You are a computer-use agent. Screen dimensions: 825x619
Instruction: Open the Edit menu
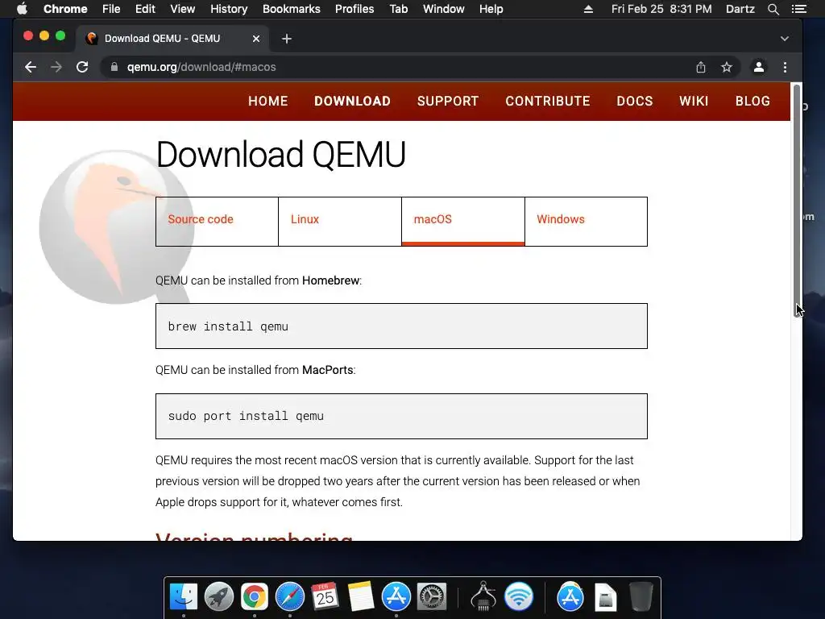(145, 9)
